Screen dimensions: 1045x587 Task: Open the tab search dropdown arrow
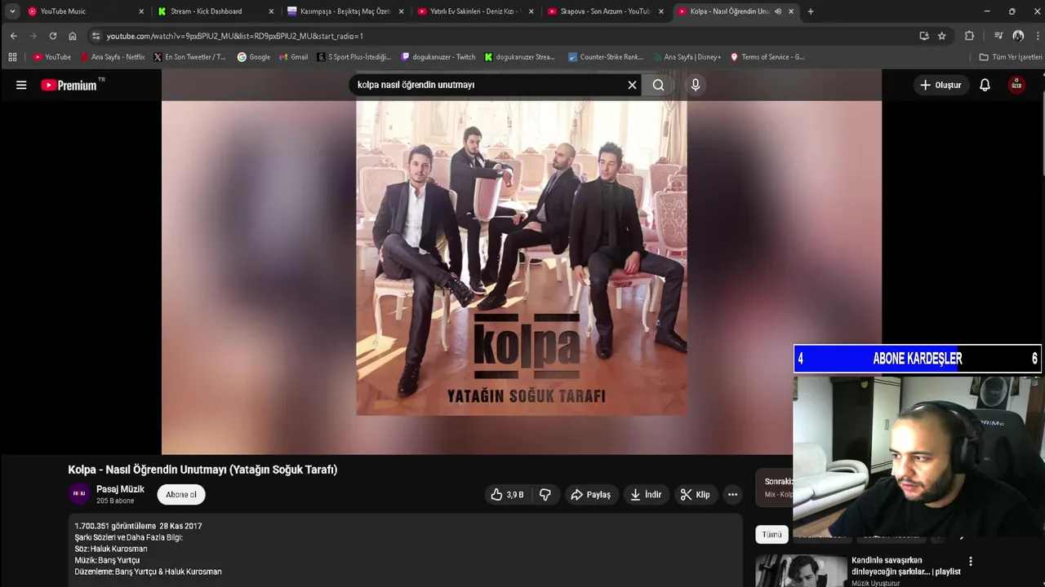point(12,11)
